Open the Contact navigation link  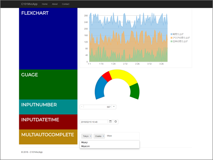[x=66, y=4]
